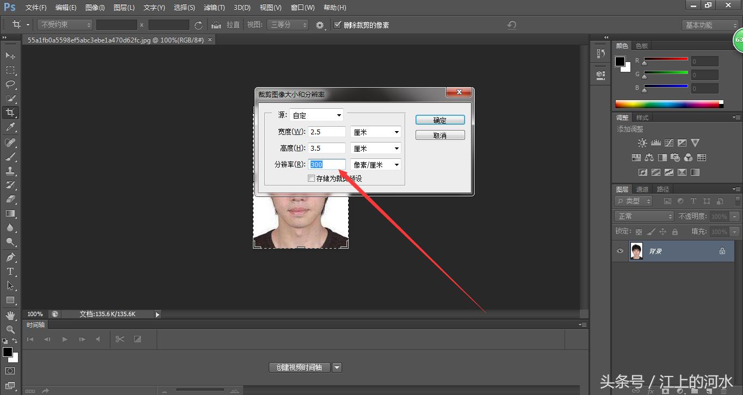Image resolution: width=743 pixels, height=395 pixels.
Task: Select the Hand tool
Action: point(10,315)
